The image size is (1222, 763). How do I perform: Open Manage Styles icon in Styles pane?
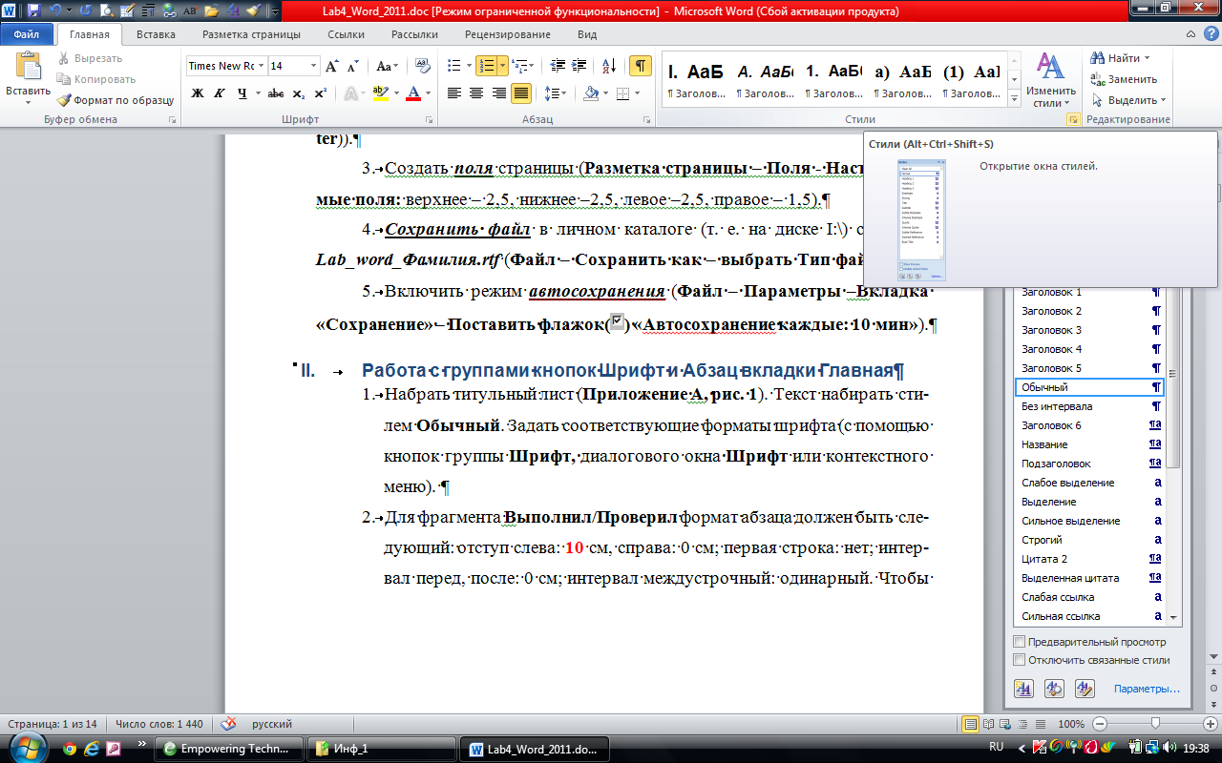1085,688
